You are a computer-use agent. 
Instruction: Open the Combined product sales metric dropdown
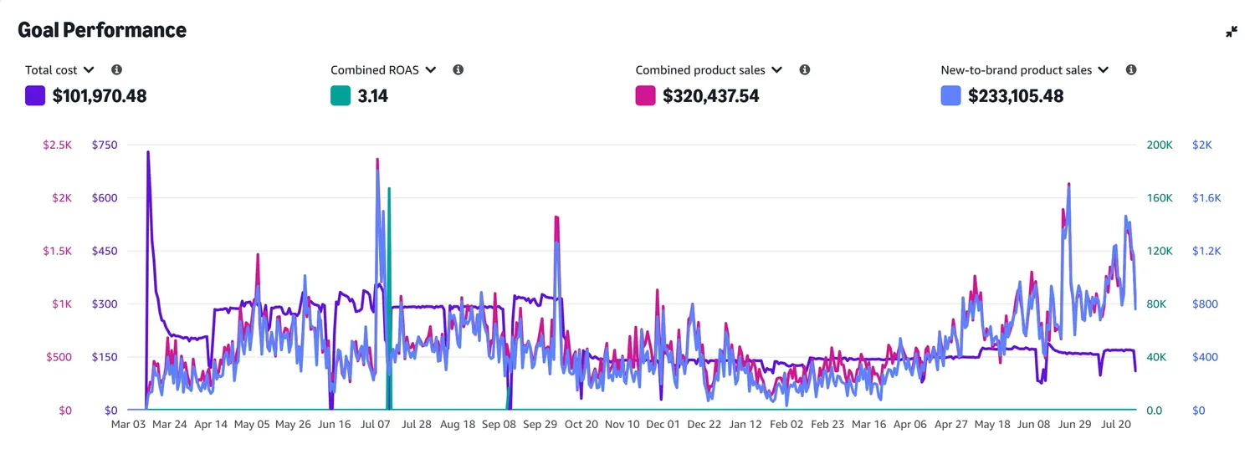709,70
